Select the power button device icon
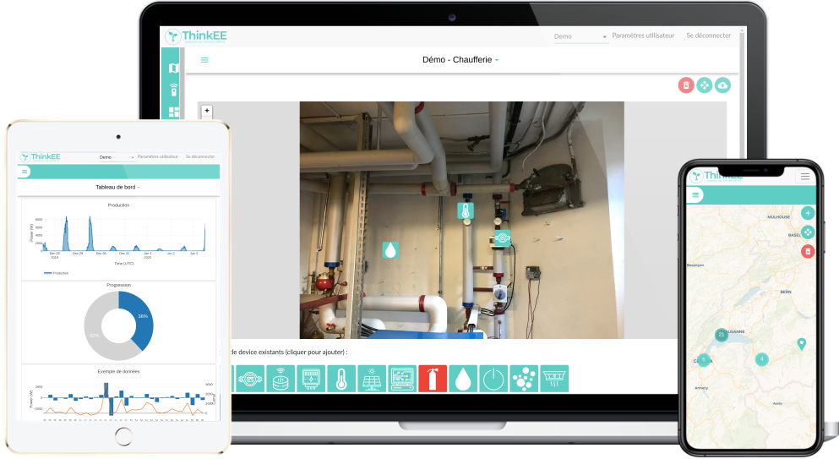839x459 pixels. coord(493,378)
